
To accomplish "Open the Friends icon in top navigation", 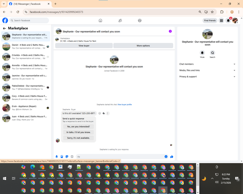I will tap(120, 20).
